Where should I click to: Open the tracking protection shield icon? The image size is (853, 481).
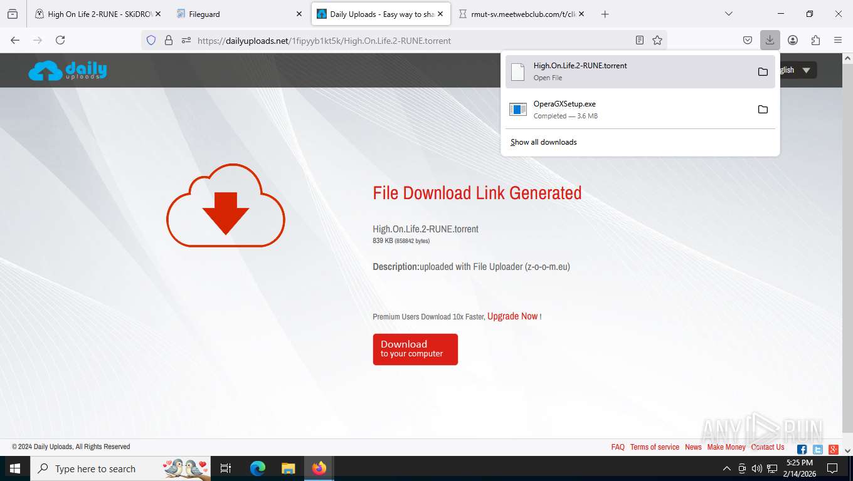[x=151, y=40]
